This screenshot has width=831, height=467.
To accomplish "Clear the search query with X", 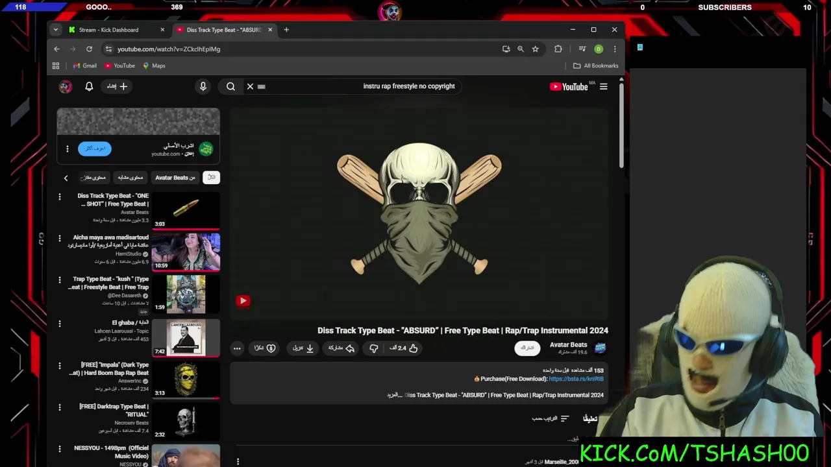I will (x=250, y=86).
